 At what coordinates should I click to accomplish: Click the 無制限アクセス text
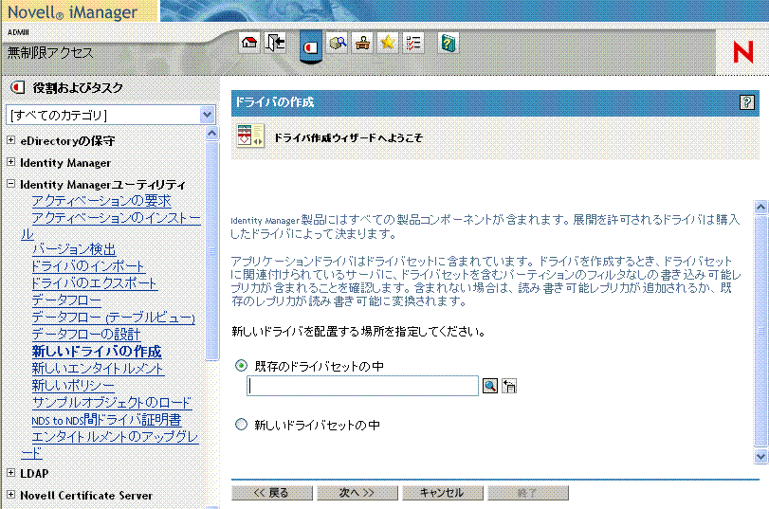tap(50, 52)
